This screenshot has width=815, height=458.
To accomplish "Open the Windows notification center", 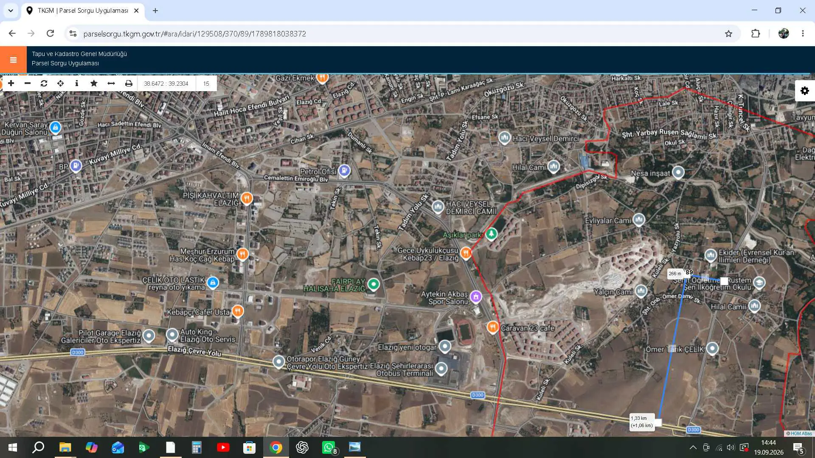I will (x=798, y=448).
